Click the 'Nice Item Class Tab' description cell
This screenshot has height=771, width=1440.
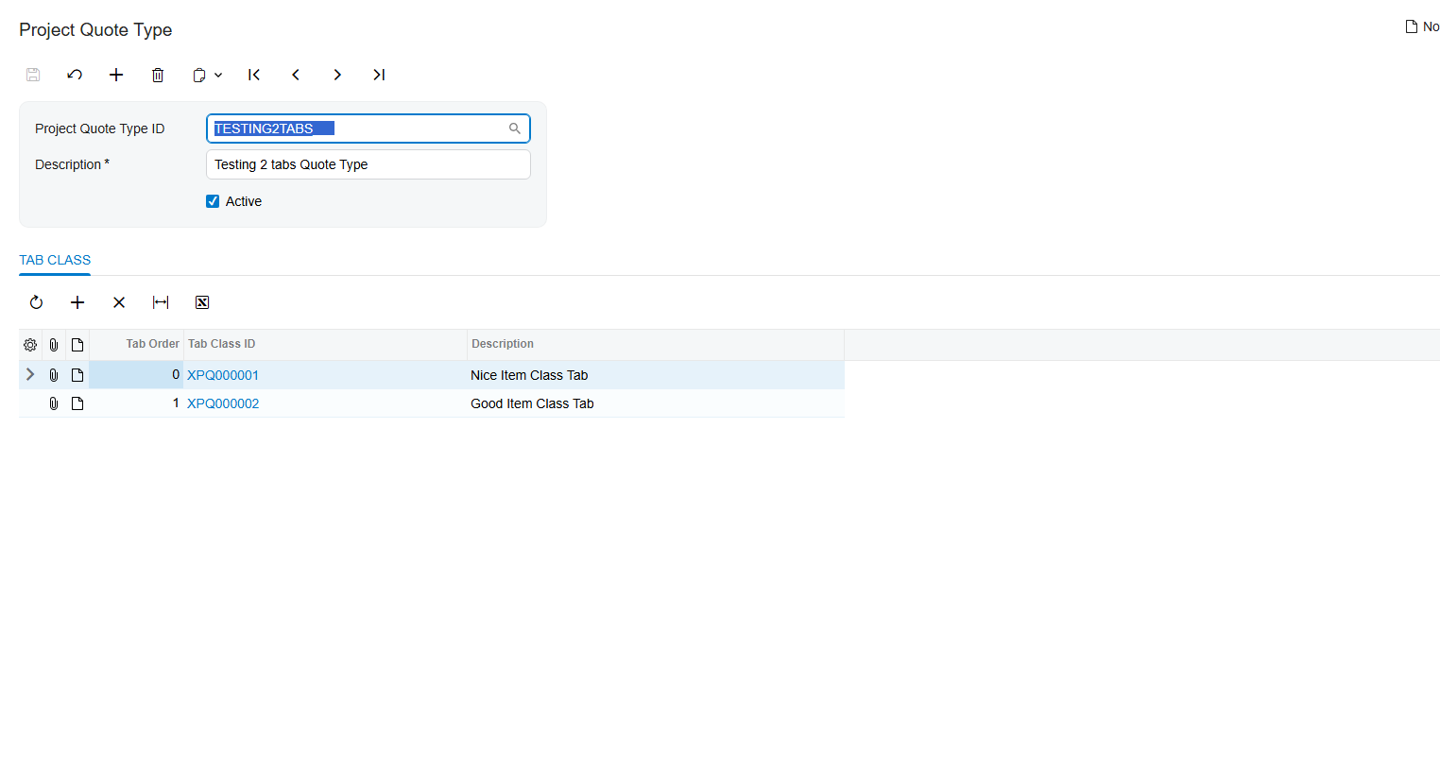pyautogui.click(x=656, y=375)
